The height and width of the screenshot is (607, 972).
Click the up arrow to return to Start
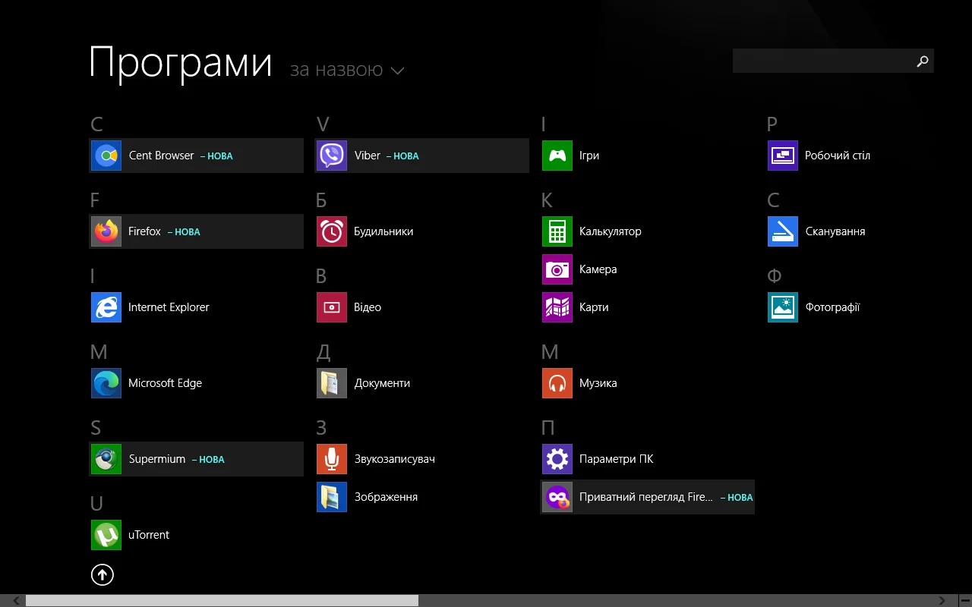click(103, 575)
